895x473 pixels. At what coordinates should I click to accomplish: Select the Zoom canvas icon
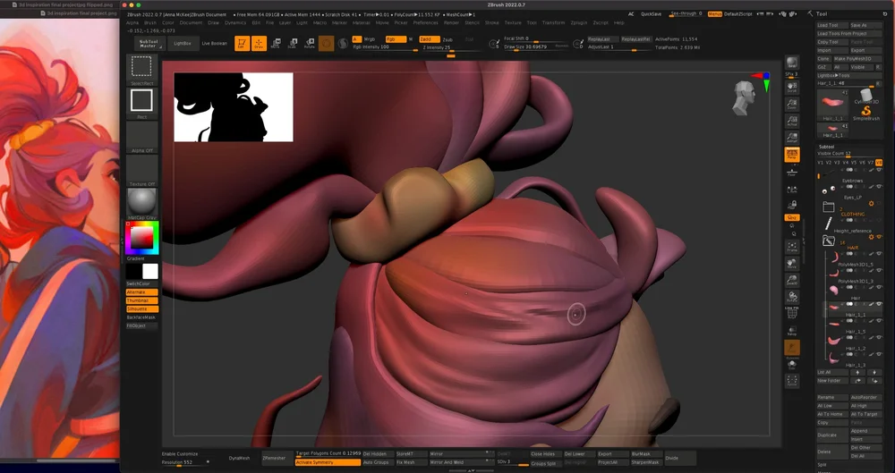(x=792, y=103)
